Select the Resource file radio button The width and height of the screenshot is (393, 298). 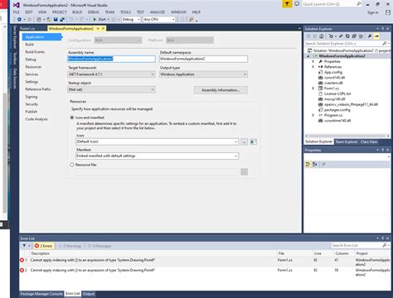[x=72, y=165]
